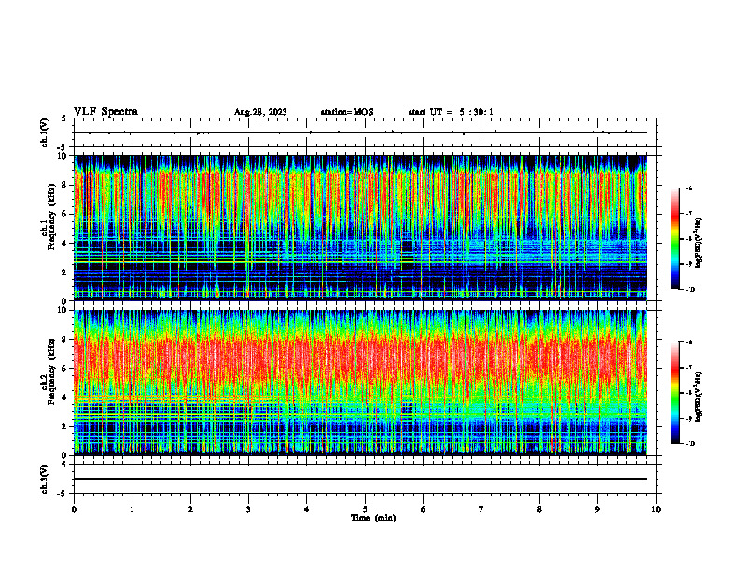
Task: Click the "-6" value on ch.1 colorbar
Action: [689, 188]
